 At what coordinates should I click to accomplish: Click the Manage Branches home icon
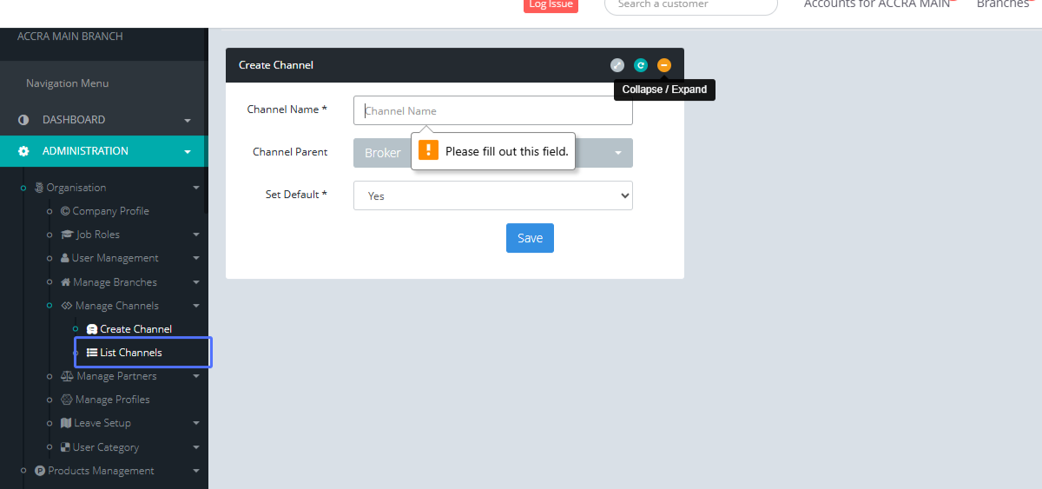tap(66, 282)
